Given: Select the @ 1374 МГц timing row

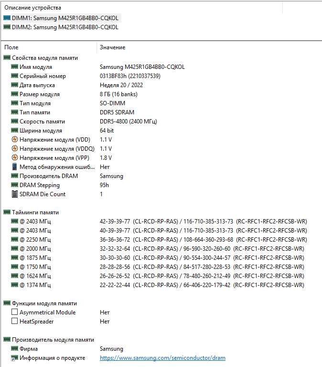Looking at the screenshot, I should point(158,285).
